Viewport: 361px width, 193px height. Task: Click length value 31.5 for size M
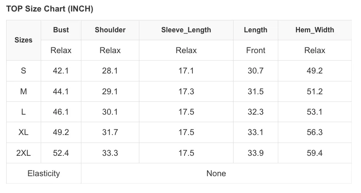coord(256,92)
